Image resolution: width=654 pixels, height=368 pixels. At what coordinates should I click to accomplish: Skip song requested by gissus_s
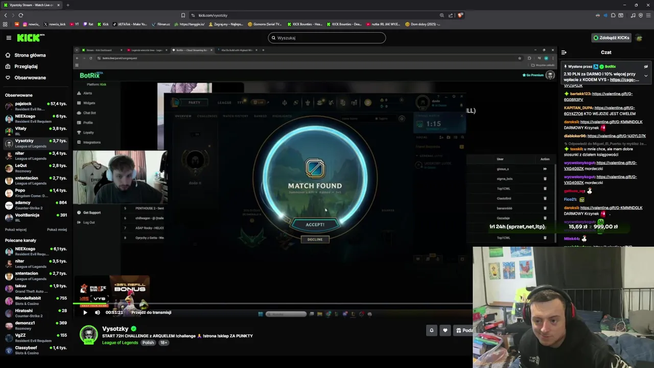click(x=545, y=169)
